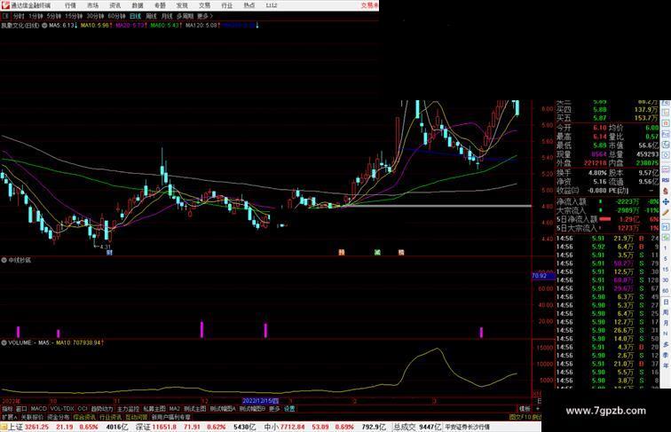Image resolution: width=671 pixels, height=432 pixels.
Task: Open the 关联报价 tab
Action: [x=32, y=417]
